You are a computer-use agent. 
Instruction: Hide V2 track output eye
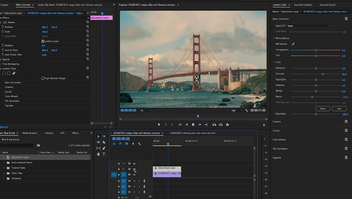pos(134,169)
